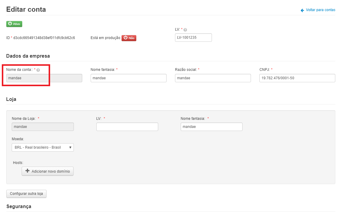Toggle the green Ativo status button
The height and width of the screenshot is (212, 338).
click(14, 24)
